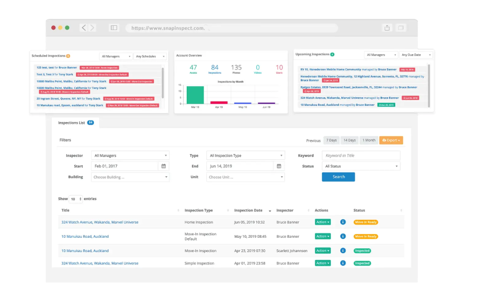Click the green Mar 19 chart bar
Screen dimensions: 478x303
coord(195,95)
